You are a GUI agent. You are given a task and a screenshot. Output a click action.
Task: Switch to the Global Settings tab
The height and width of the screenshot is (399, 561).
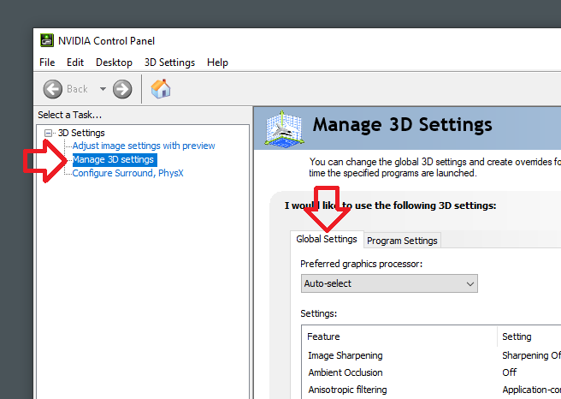327,239
